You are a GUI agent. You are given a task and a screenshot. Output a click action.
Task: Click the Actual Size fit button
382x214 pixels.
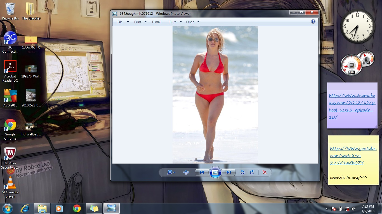coord(186,172)
